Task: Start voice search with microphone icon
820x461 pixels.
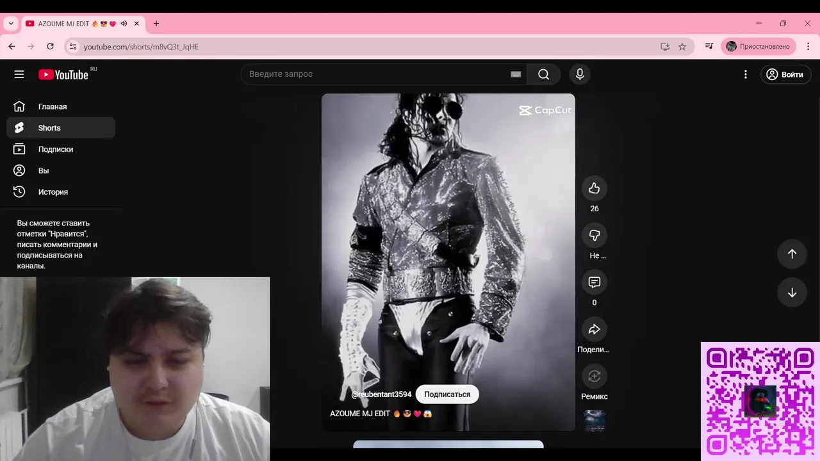Action: click(x=580, y=74)
